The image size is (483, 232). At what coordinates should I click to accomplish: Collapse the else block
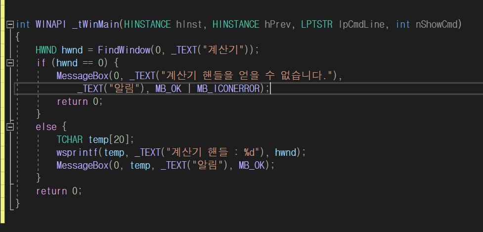click(x=10, y=127)
